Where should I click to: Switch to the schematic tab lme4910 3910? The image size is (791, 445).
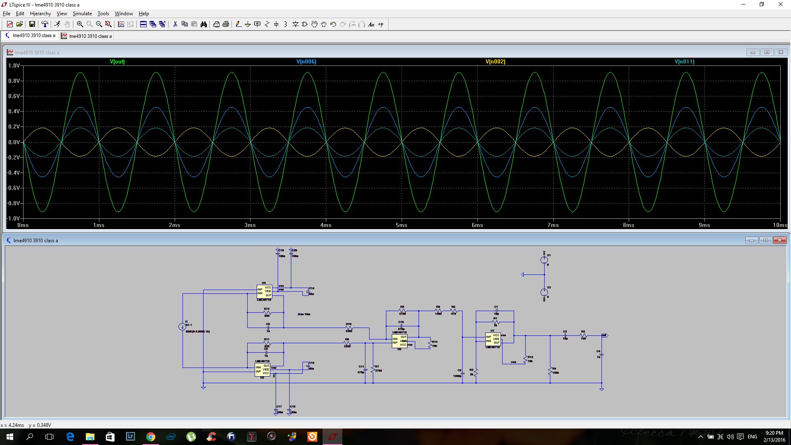pos(30,36)
